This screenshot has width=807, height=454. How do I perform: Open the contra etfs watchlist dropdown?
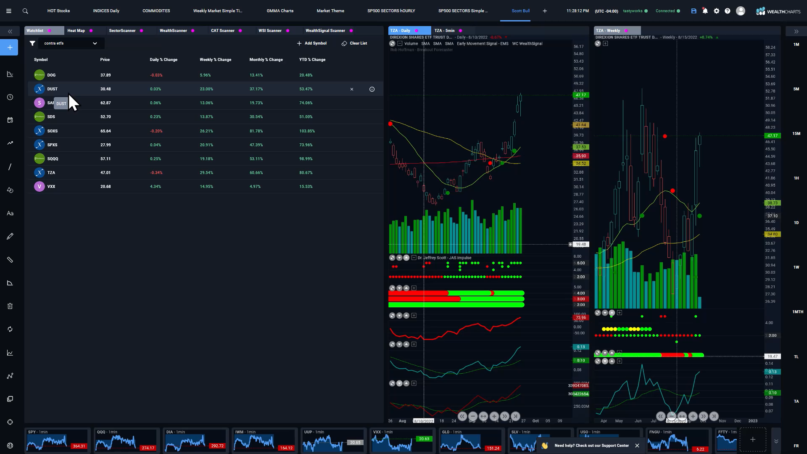71,43
